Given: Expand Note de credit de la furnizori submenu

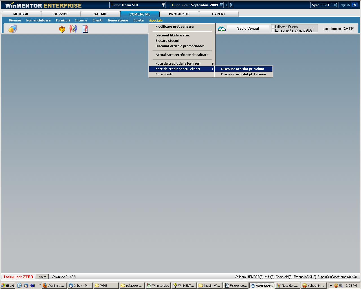Looking at the screenshot, I should pos(182,64).
